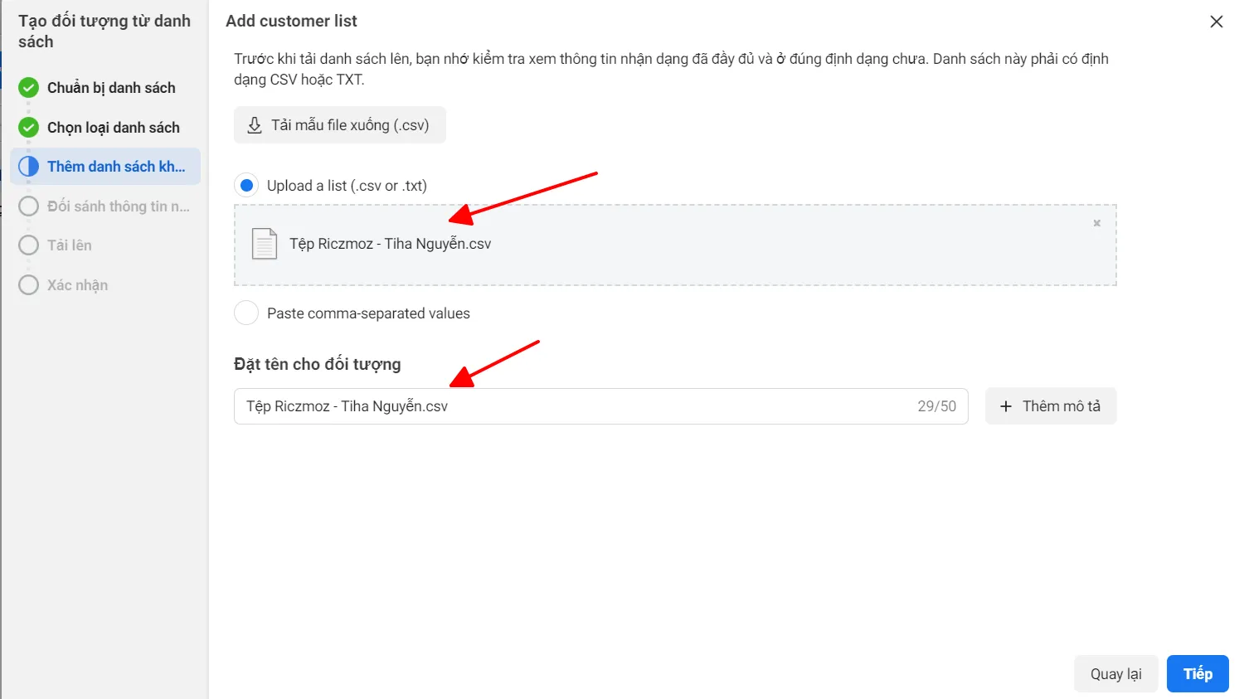
Task: Click the green checkmark beside Chọn loại danh sách
Action: (x=28, y=127)
